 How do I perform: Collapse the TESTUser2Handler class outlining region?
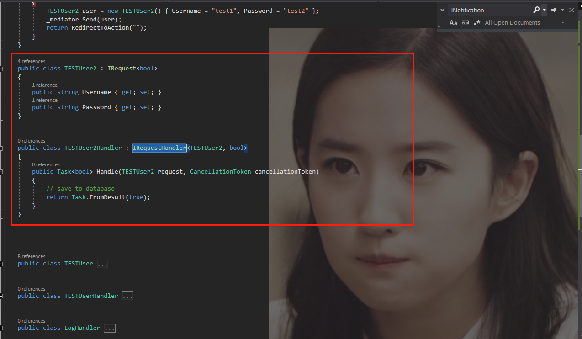[2, 148]
